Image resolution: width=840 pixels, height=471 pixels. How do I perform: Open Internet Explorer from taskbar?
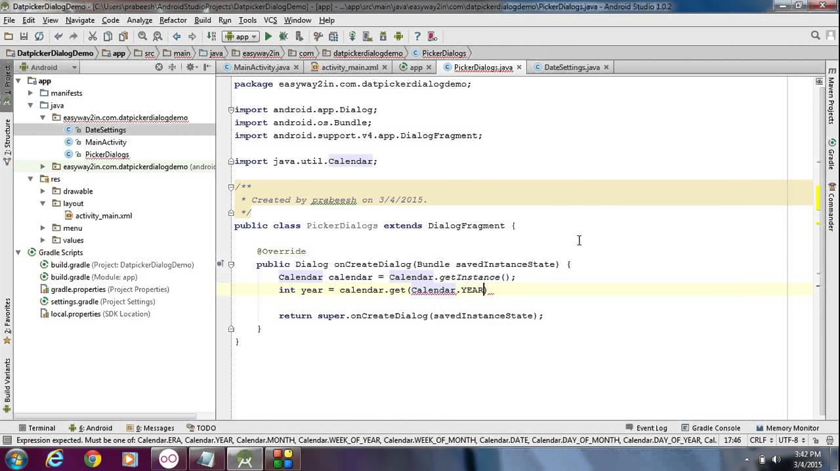pyautogui.click(x=54, y=459)
